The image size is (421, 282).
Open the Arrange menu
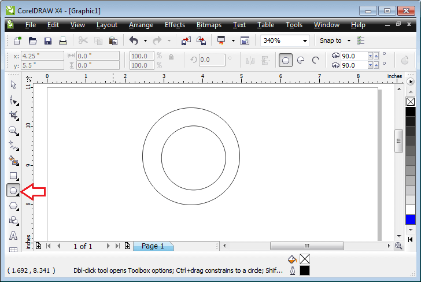(x=141, y=25)
